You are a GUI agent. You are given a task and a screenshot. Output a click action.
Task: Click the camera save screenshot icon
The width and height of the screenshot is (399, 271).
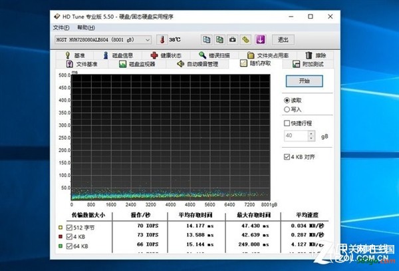tap(232, 40)
